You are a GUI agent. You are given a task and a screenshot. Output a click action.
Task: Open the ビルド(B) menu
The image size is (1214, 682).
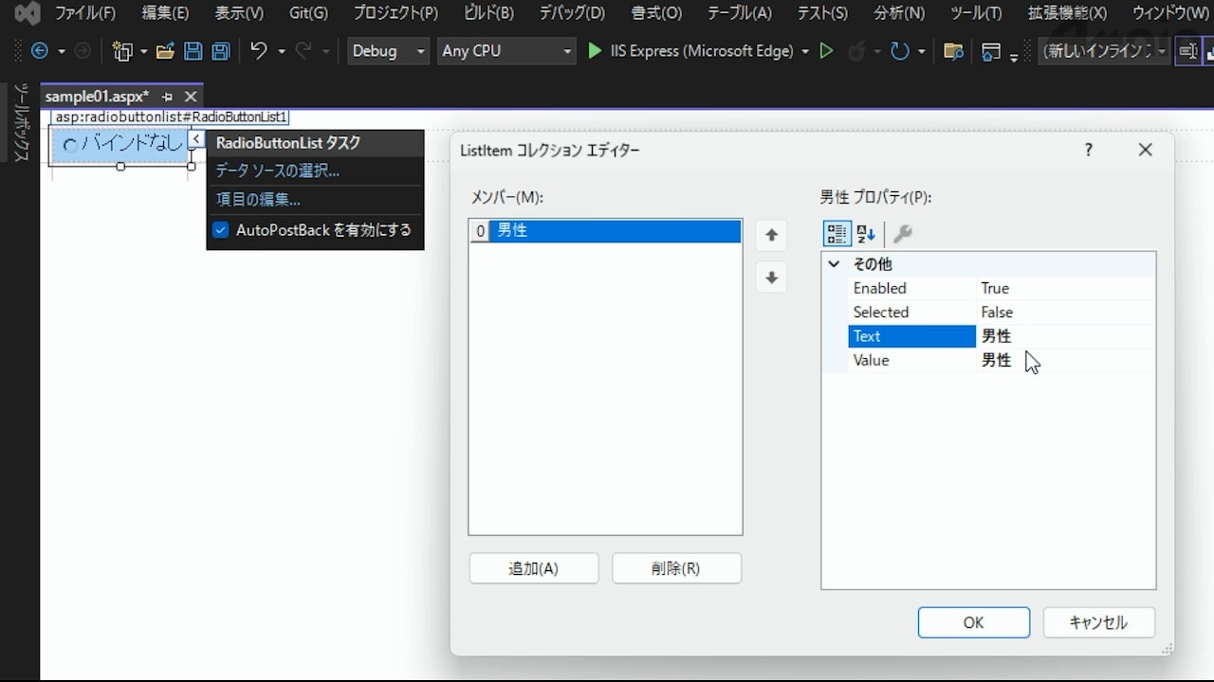tap(488, 13)
